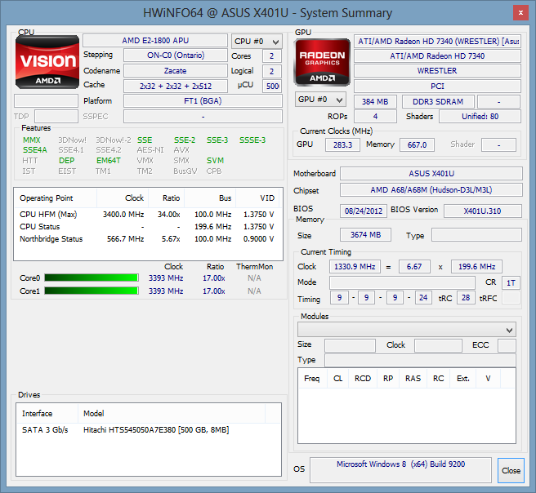Click the EM64T feature flag

pos(109,161)
